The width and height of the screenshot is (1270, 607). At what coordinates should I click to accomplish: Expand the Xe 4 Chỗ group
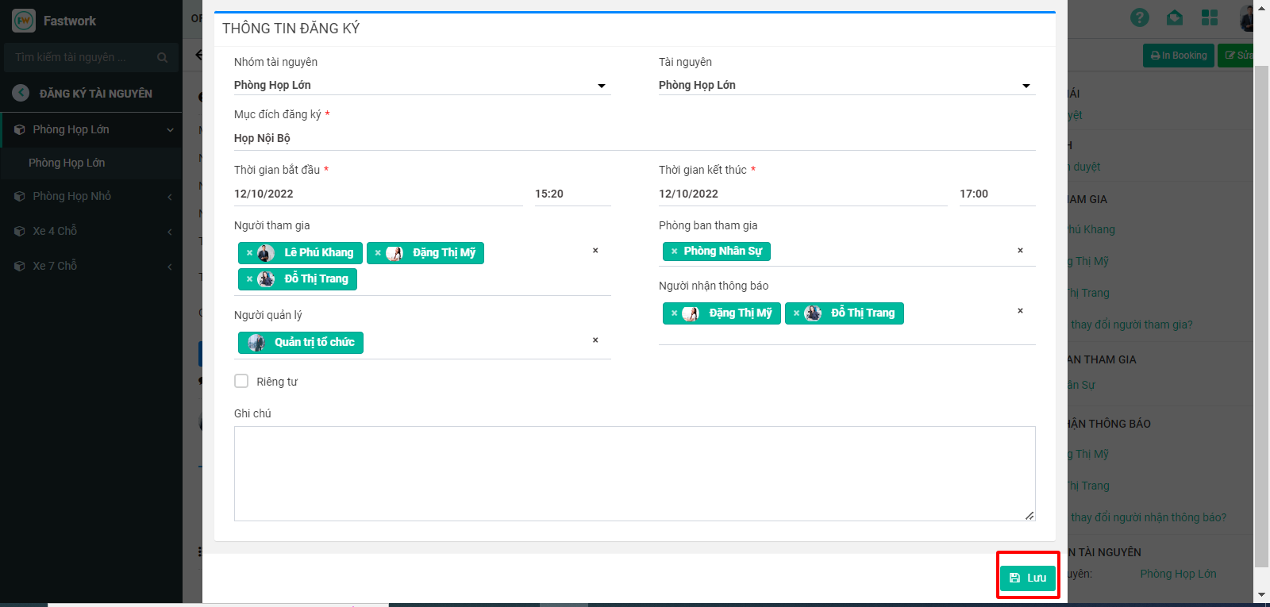click(55, 231)
